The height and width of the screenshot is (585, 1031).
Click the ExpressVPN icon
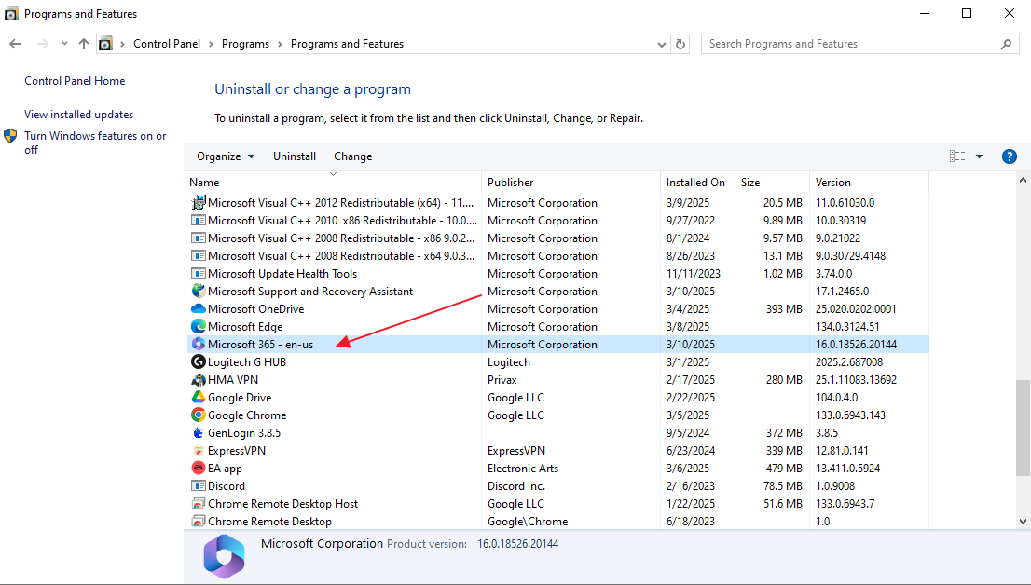[198, 451]
